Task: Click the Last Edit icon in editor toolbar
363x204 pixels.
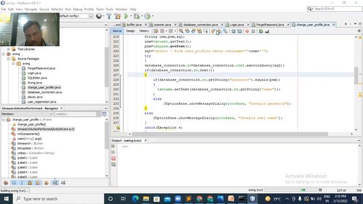Action: coord(156,31)
